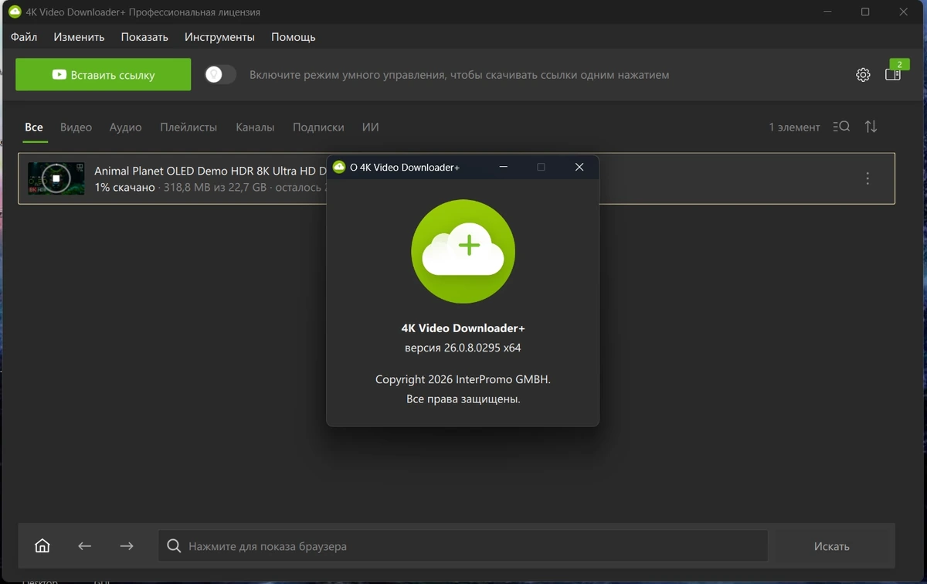Toggle the smart mode switch
This screenshot has height=584, width=927.
(220, 75)
